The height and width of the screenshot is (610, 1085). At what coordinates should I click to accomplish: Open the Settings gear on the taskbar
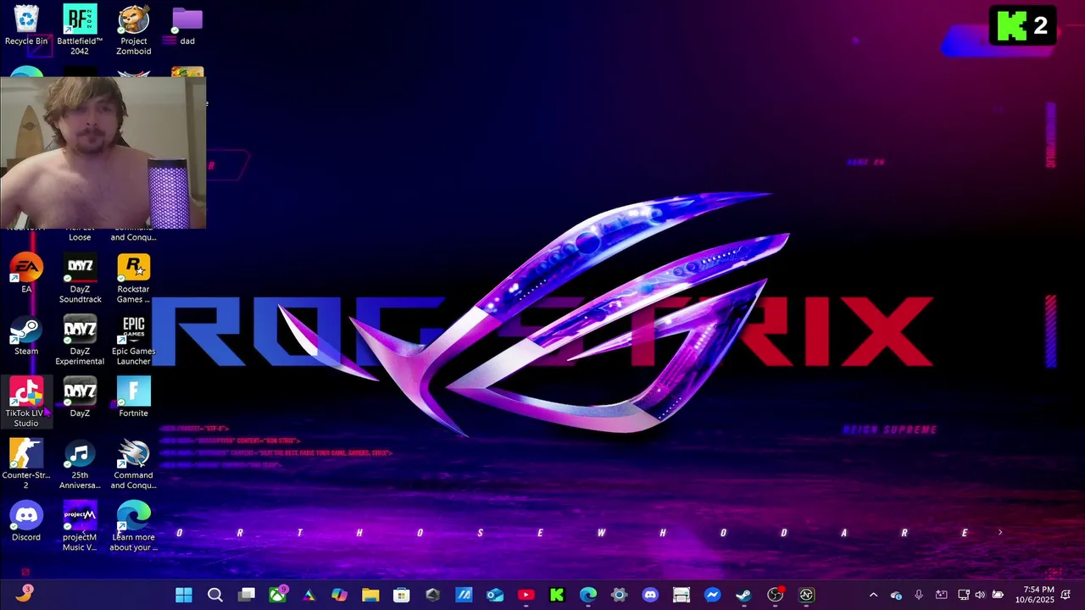pos(619,595)
